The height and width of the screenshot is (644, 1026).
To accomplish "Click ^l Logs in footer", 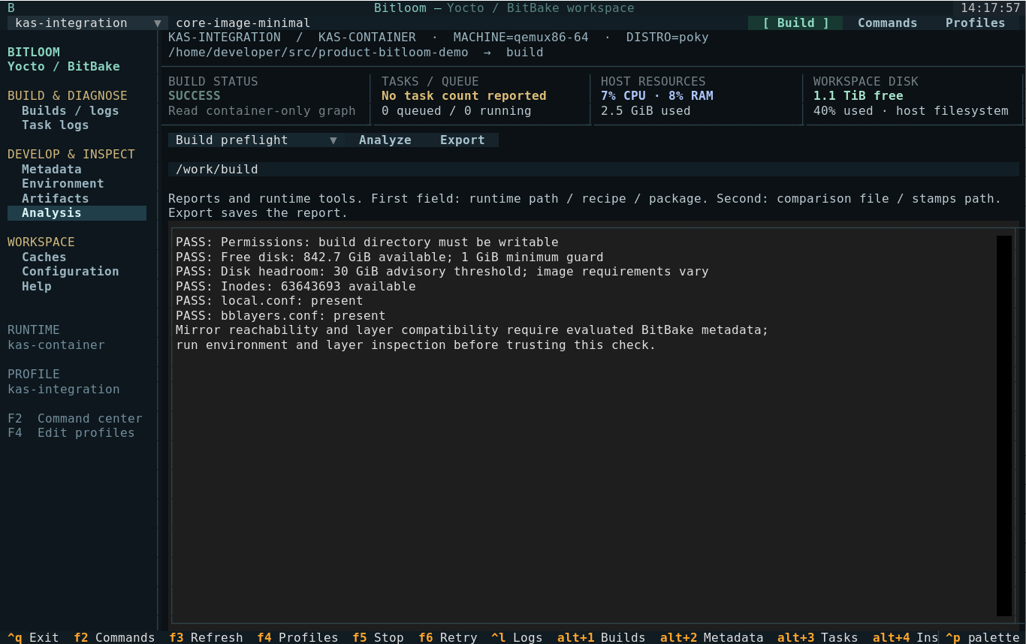I will click(517, 637).
